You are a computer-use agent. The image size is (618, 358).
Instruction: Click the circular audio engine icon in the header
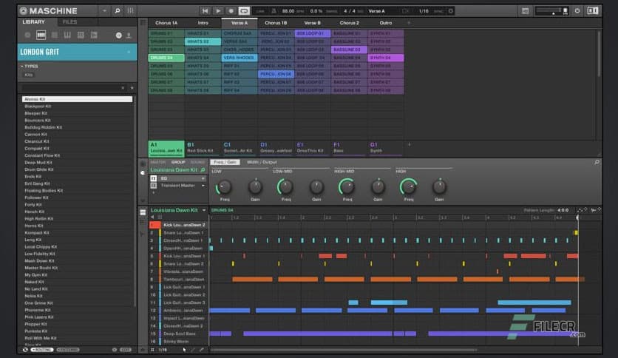tap(577, 10)
